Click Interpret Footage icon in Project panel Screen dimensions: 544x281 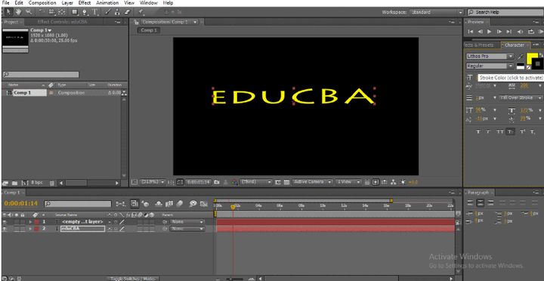pyautogui.click(x=5, y=183)
